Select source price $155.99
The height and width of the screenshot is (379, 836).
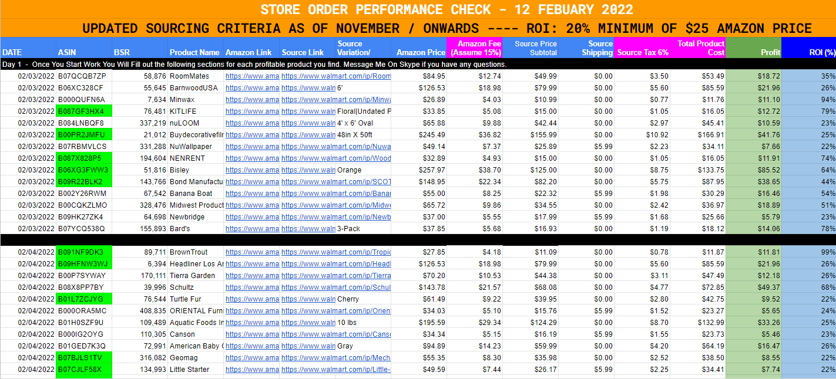[x=531, y=134]
